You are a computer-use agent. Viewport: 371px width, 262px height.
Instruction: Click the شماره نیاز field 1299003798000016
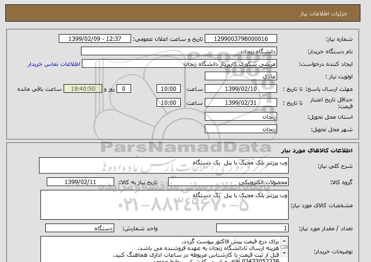point(240,39)
